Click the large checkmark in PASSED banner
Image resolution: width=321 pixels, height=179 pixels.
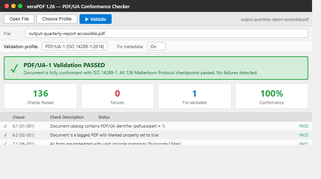pyautogui.click(x=14, y=68)
